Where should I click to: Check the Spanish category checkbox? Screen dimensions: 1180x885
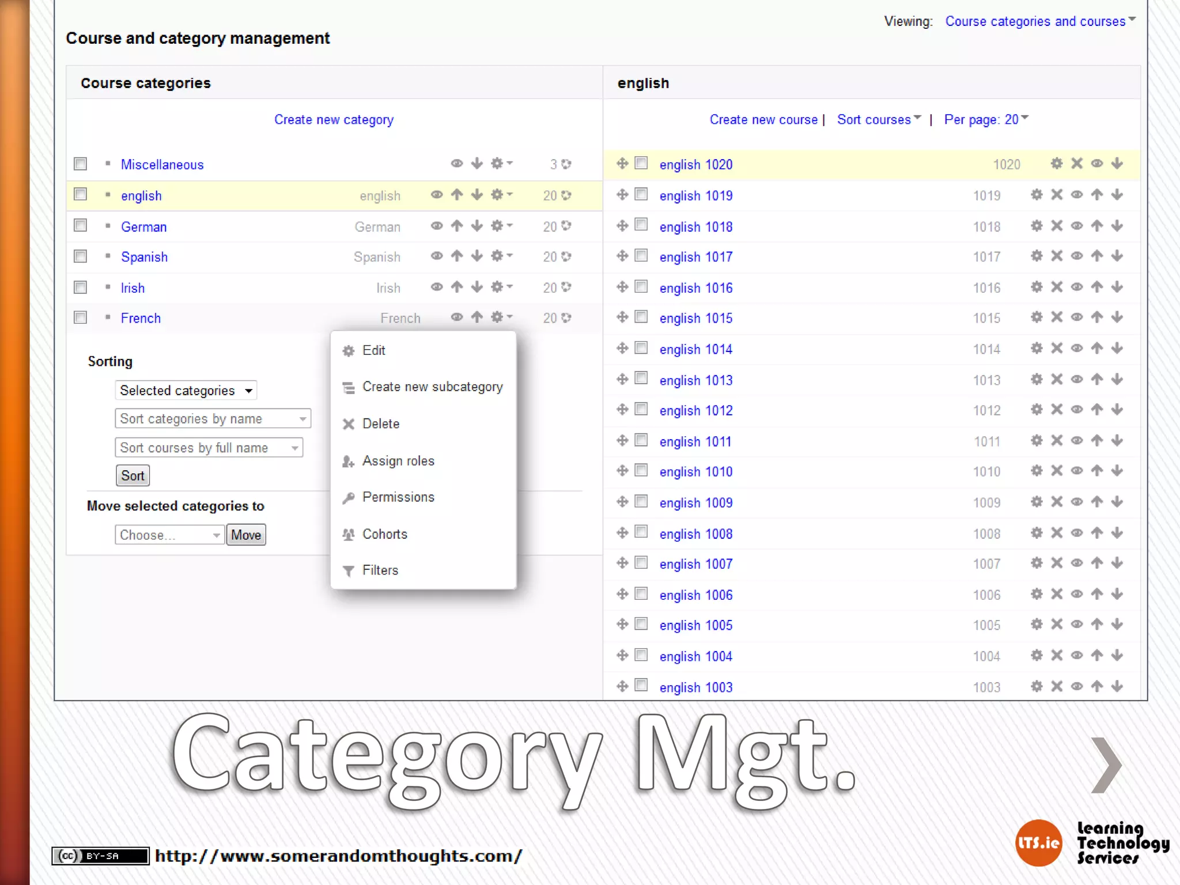click(x=81, y=256)
